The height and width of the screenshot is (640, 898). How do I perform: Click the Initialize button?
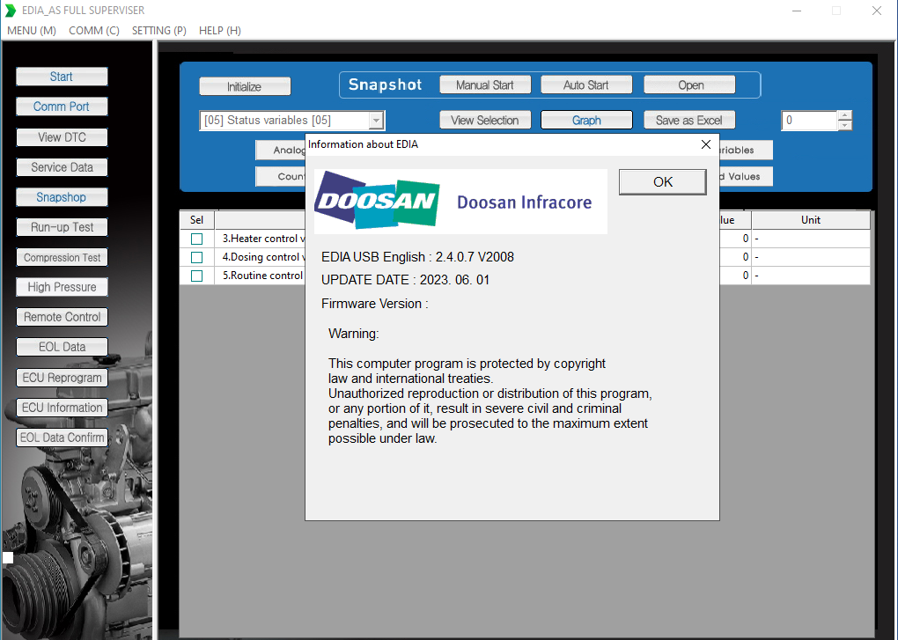pyautogui.click(x=245, y=86)
